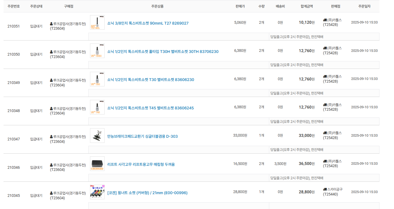Open the lift rubber pad product thumbnail
This screenshot has height=209, width=394.
pyautogui.click(x=97, y=164)
